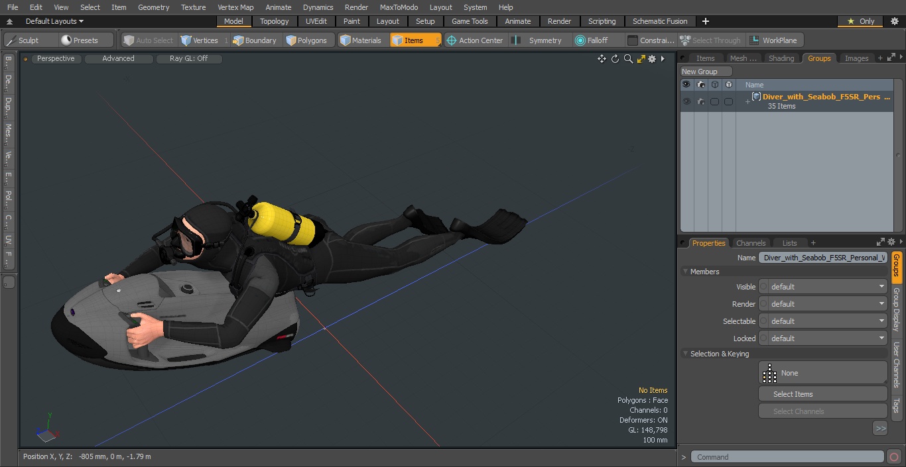Toggle the star Only button

860,21
